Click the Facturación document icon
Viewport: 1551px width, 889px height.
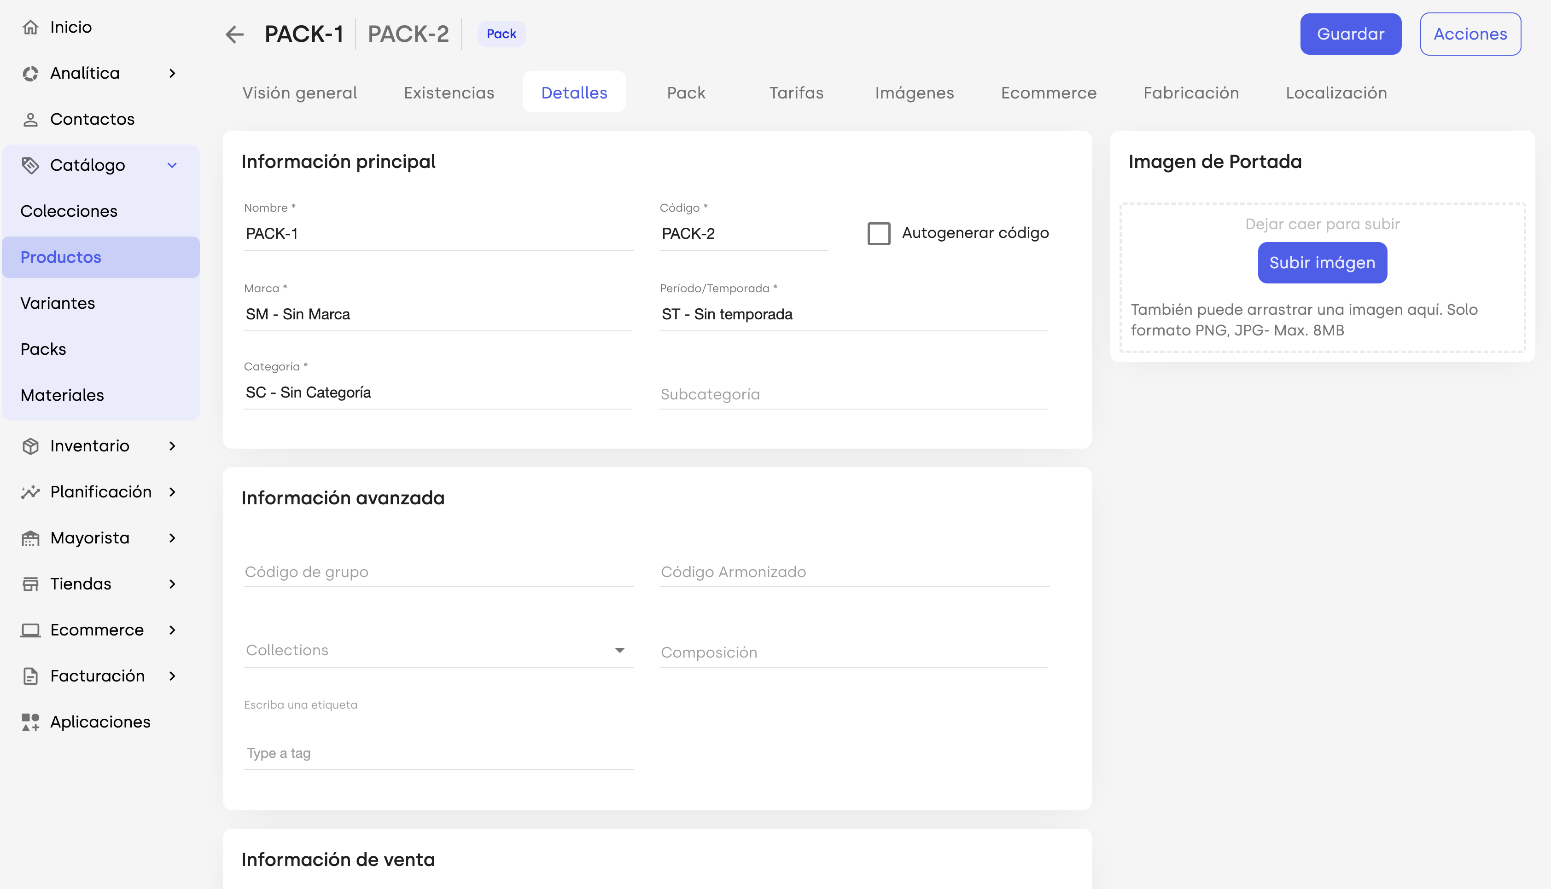tap(30, 676)
